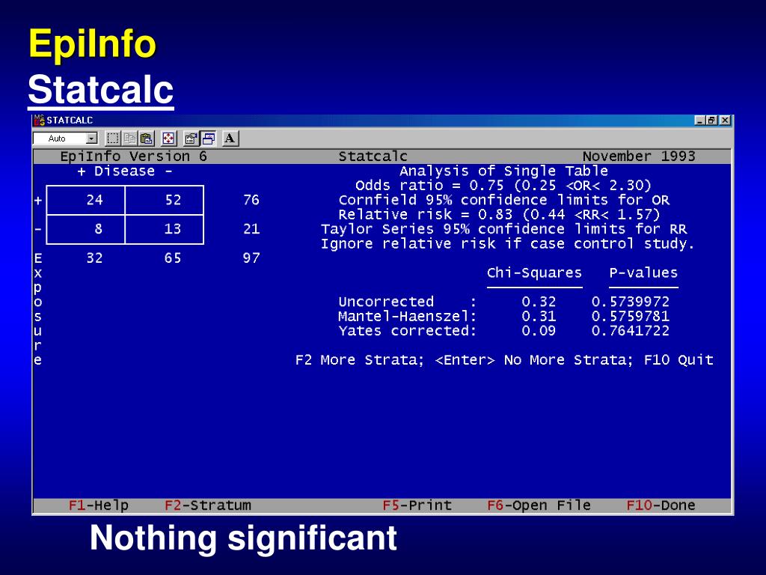
Task: Click the 'Relative risk = 0.83' line
Action: click(x=499, y=214)
